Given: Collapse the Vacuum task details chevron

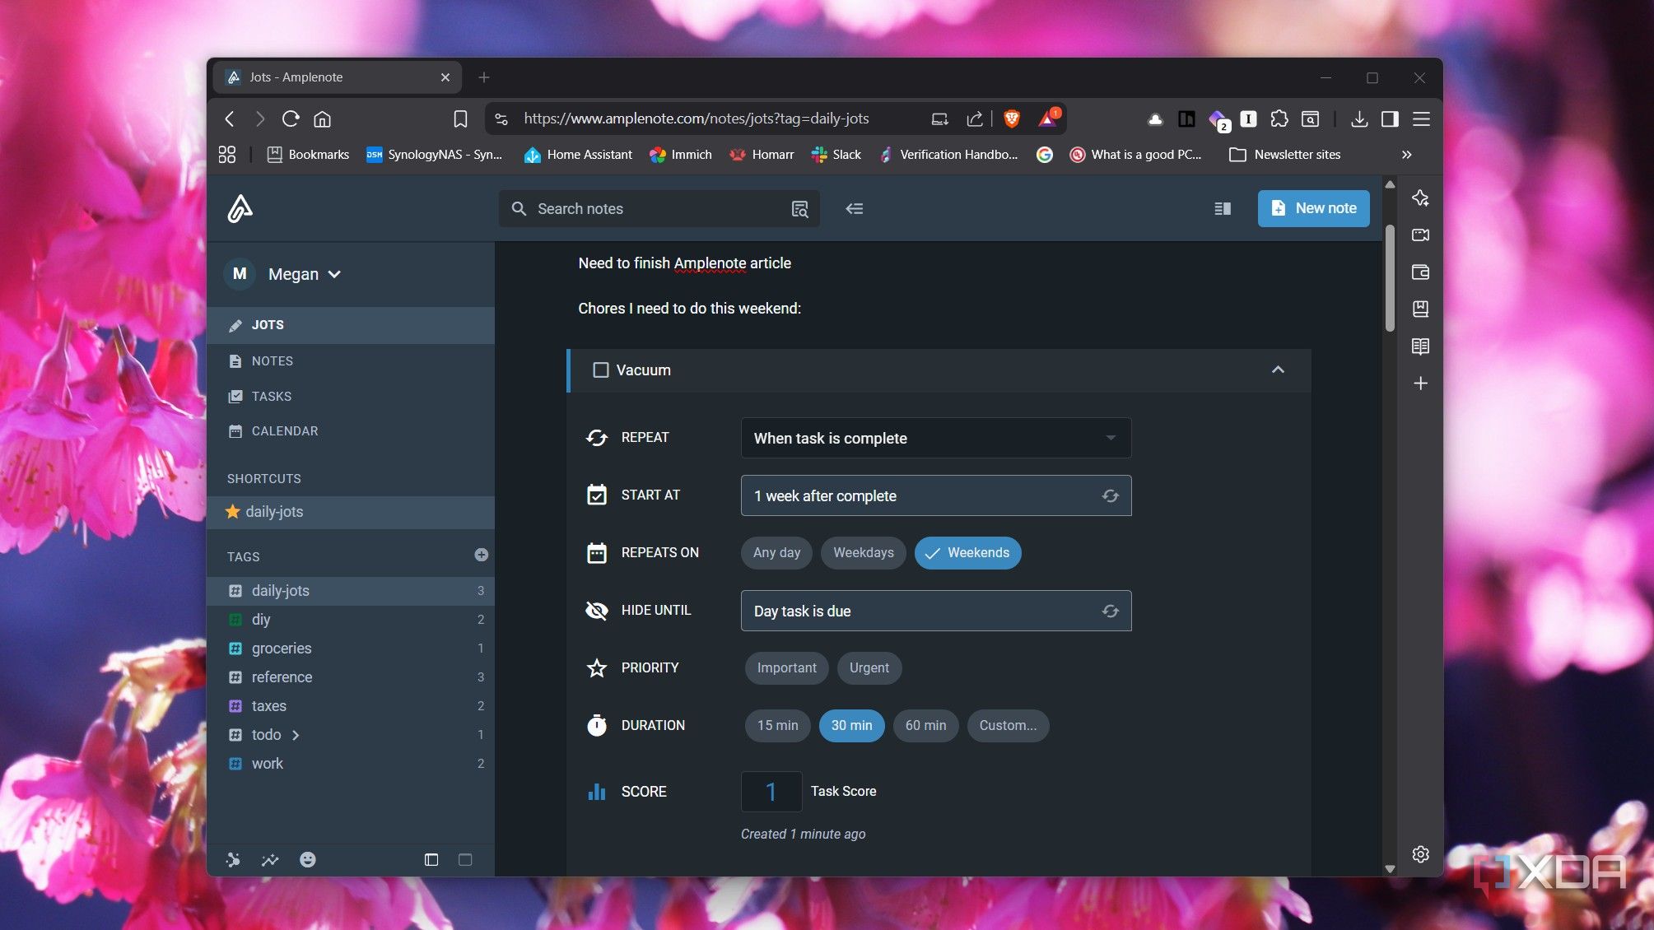Looking at the screenshot, I should (x=1278, y=370).
